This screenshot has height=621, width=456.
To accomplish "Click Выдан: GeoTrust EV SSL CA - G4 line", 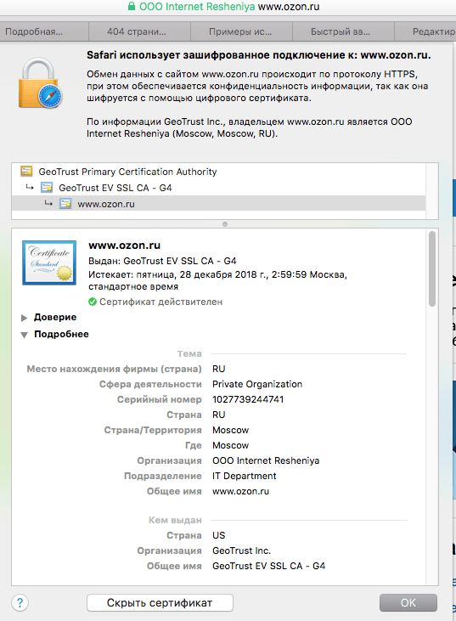I will (x=162, y=261).
